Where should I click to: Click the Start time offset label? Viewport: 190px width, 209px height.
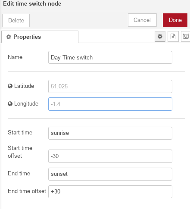[x=20, y=152]
